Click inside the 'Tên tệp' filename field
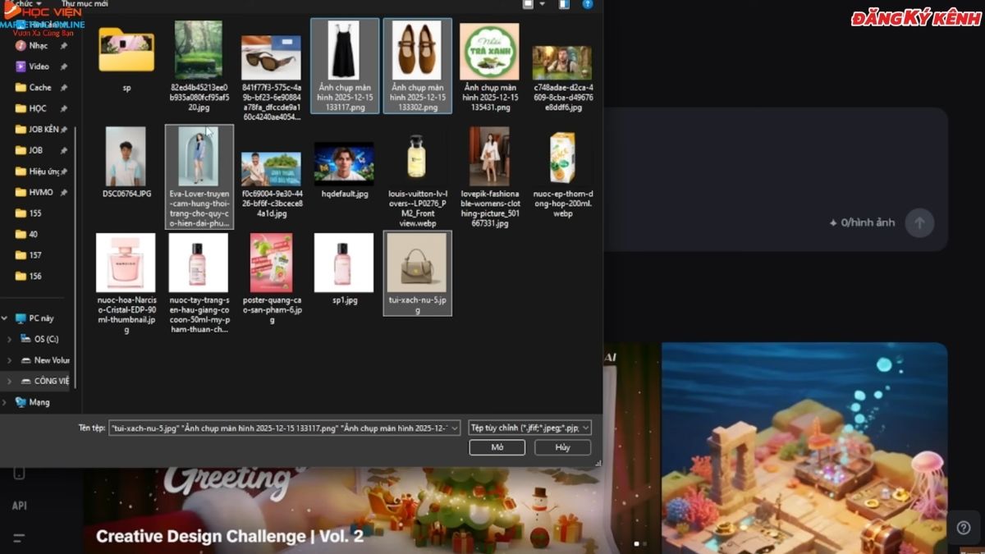This screenshot has height=554, width=985. point(279,428)
